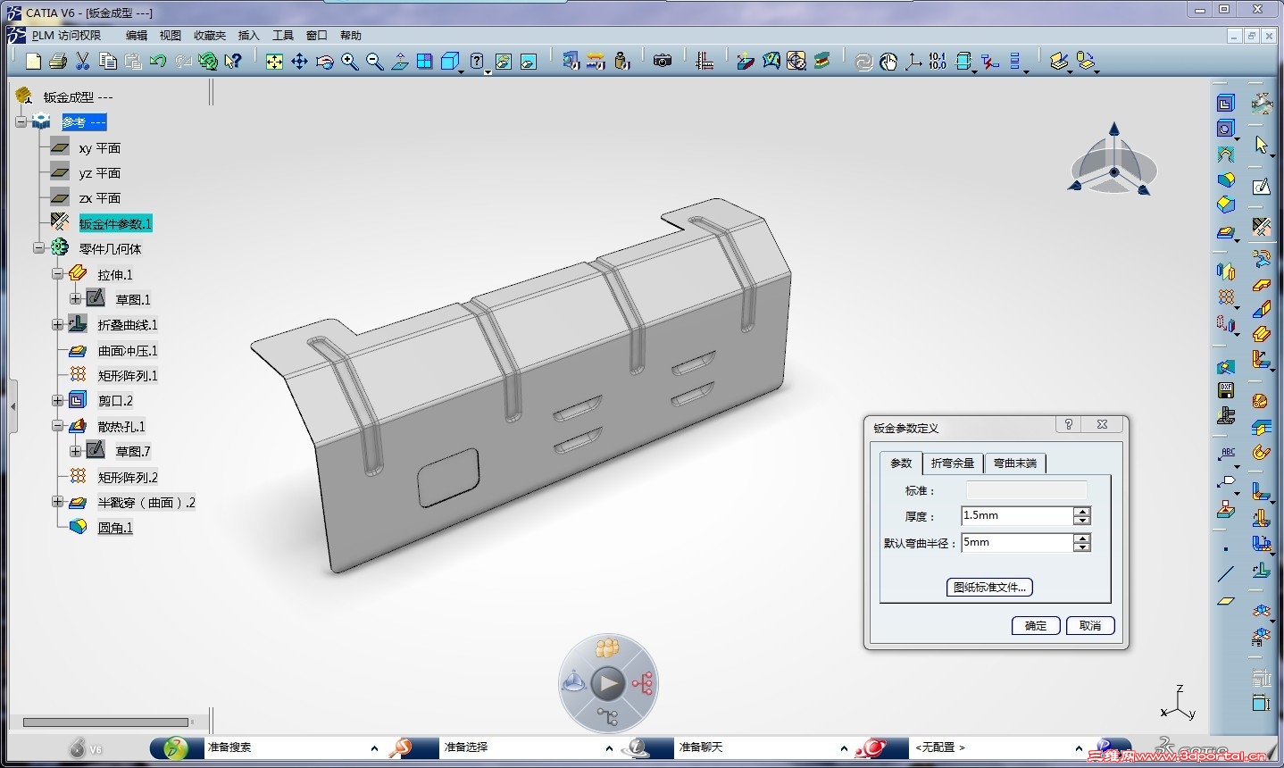The width and height of the screenshot is (1284, 768).
Task: Select 散热孔.1 in the tree
Action: [x=121, y=427]
